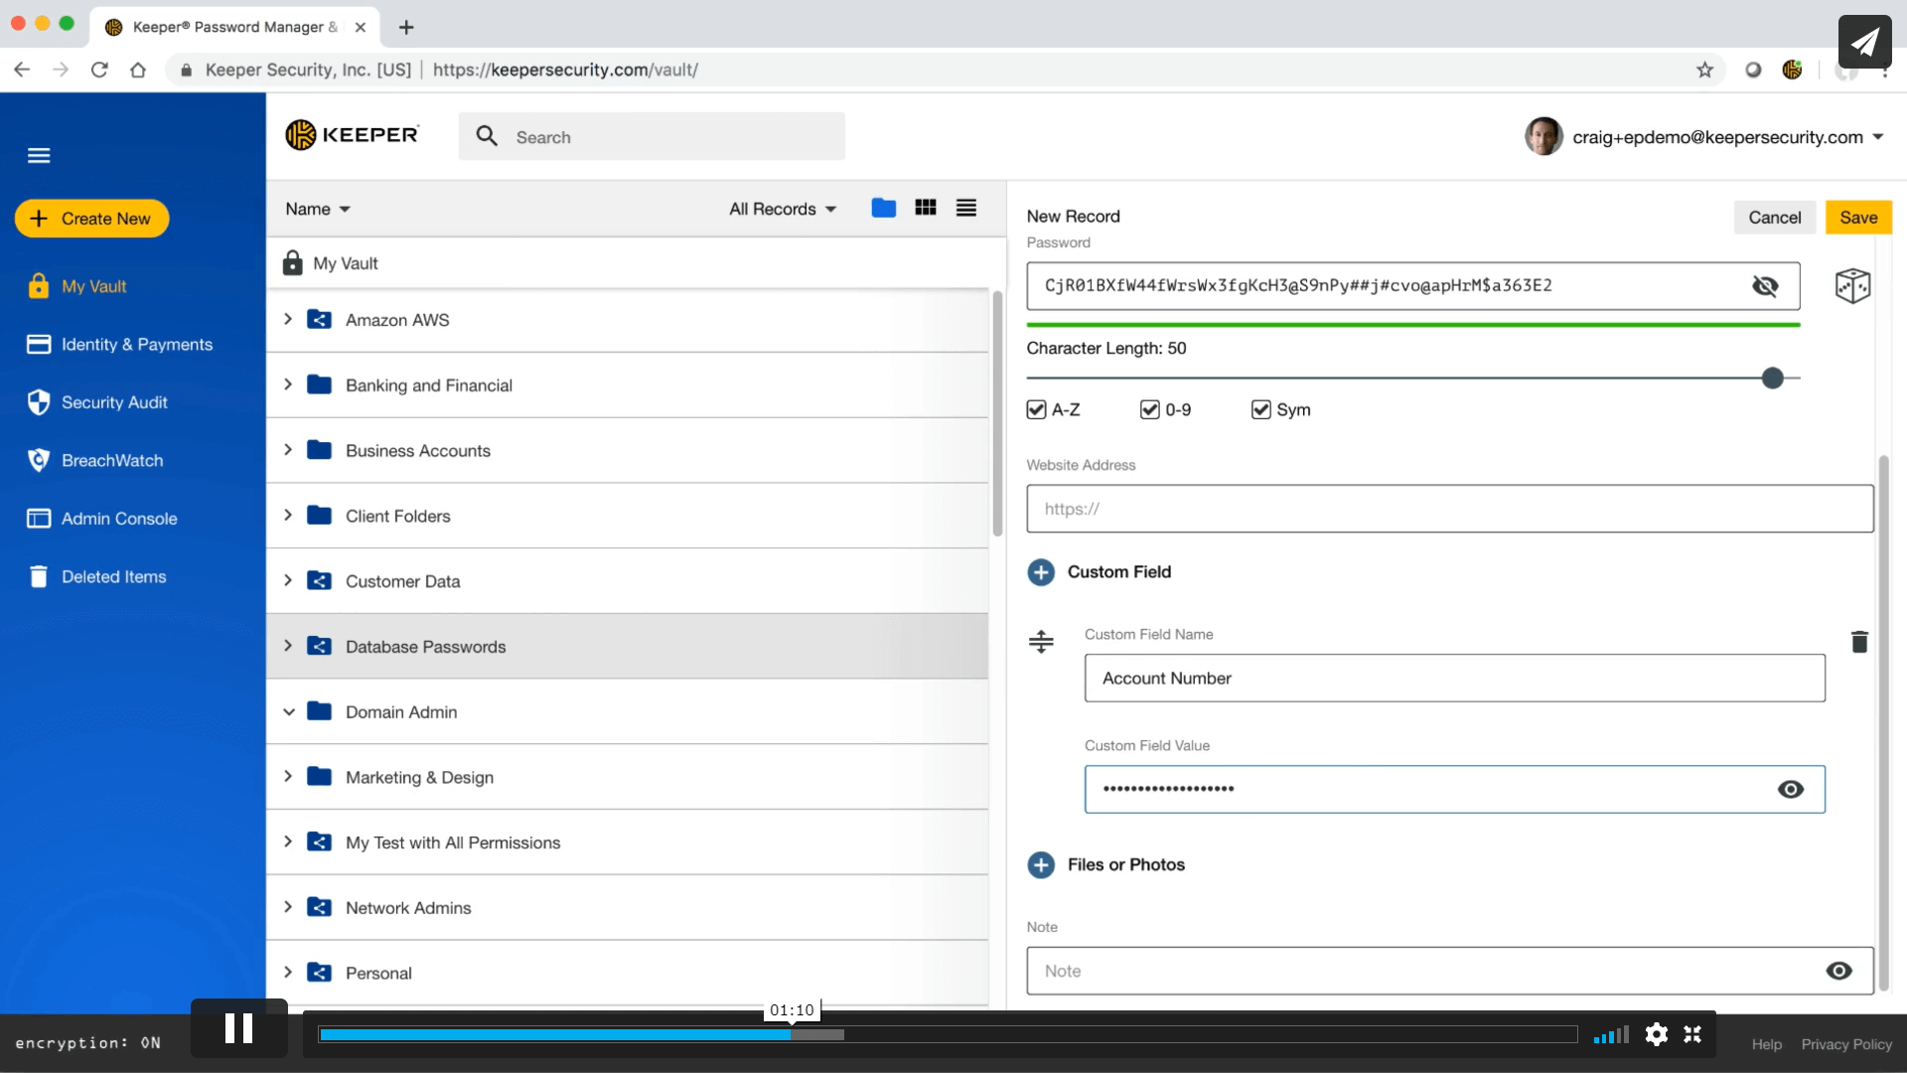Open video player settings gear

tap(1656, 1034)
